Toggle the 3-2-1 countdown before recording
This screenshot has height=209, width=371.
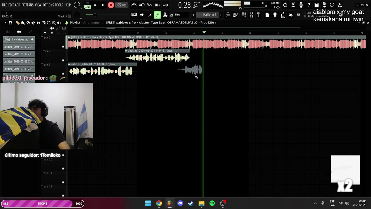pos(149,5)
